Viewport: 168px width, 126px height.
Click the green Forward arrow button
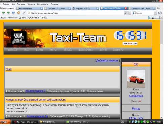(8, 13)
